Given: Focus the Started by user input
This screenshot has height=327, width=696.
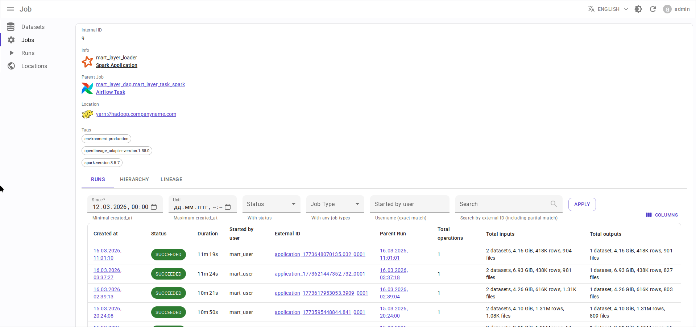Looking at the screenshot, I should [410, 204].
